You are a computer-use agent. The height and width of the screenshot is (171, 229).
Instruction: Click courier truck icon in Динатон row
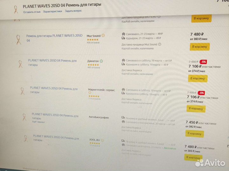[x=123, y=65]
